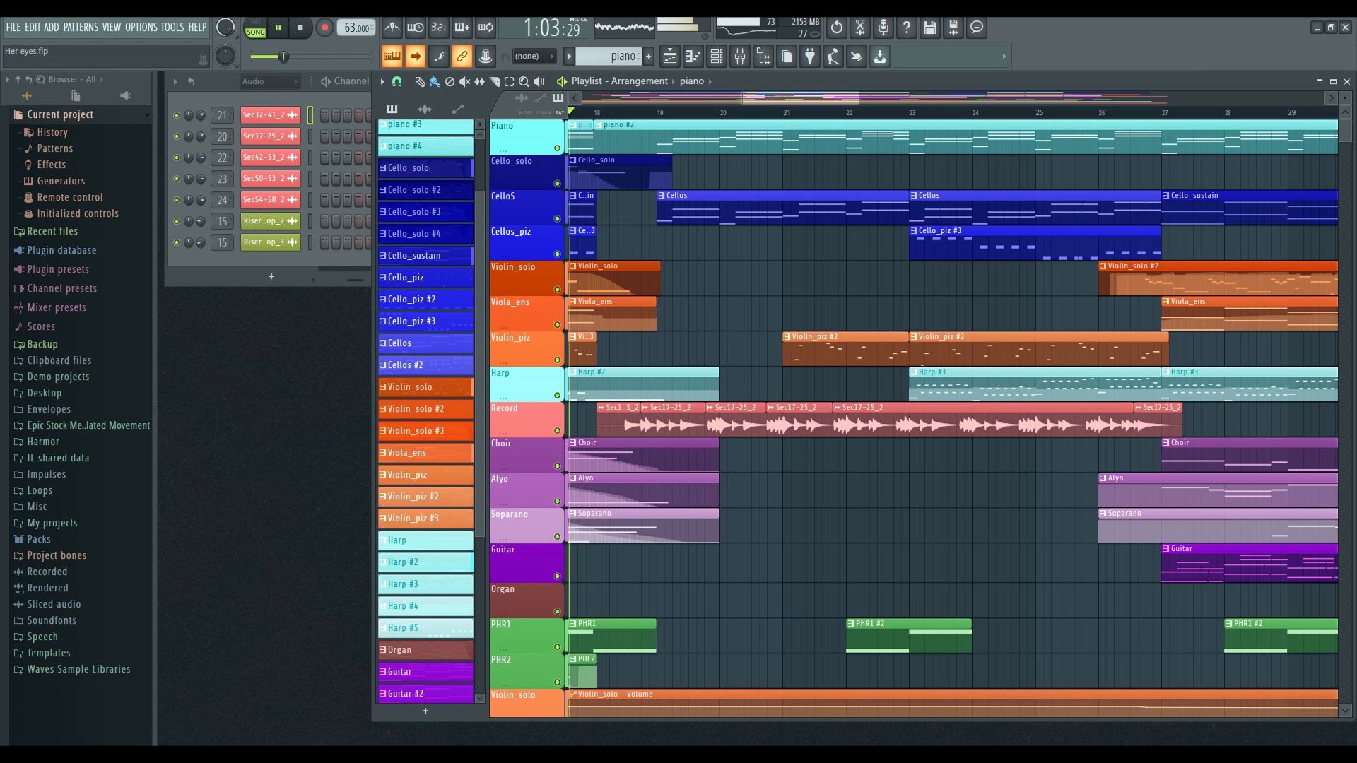
Task: Expand the Patterns section in browser
Action: pos(54,148)
